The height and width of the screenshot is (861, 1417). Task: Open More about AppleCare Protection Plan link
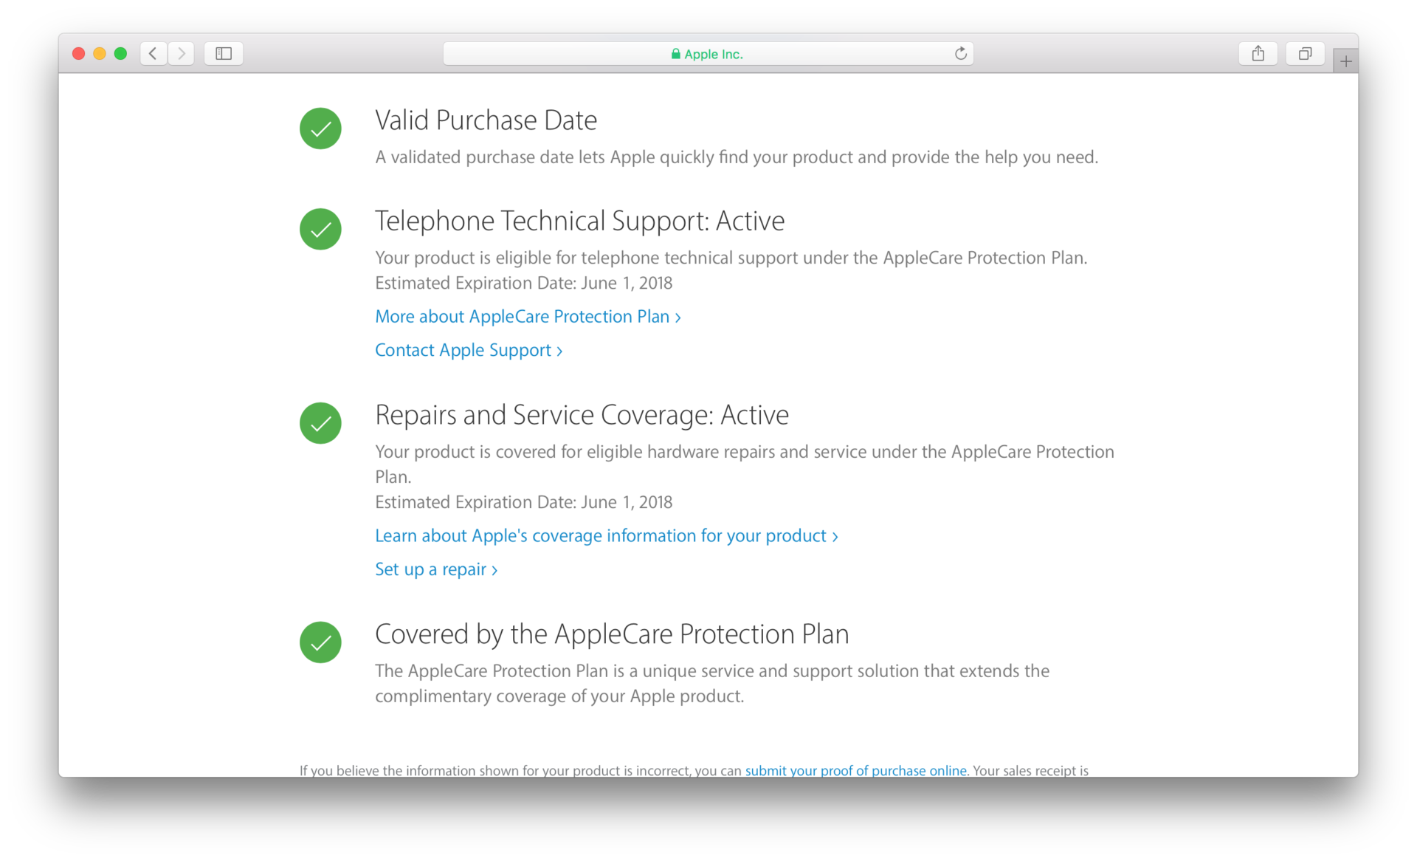(x=528, y=317)
